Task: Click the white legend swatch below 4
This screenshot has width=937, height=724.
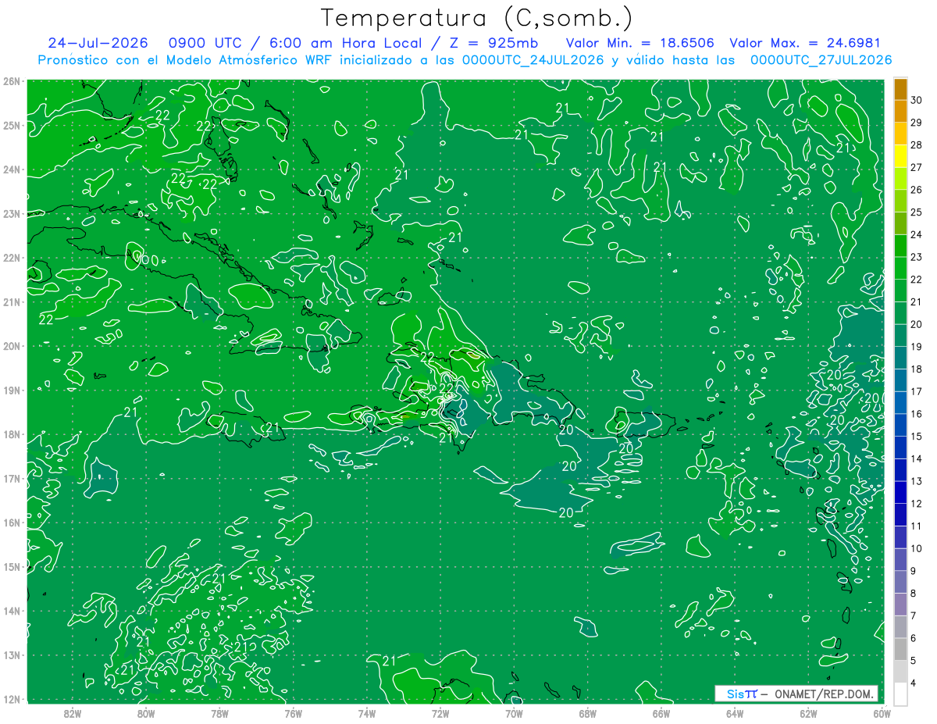Action: [900, 694]
